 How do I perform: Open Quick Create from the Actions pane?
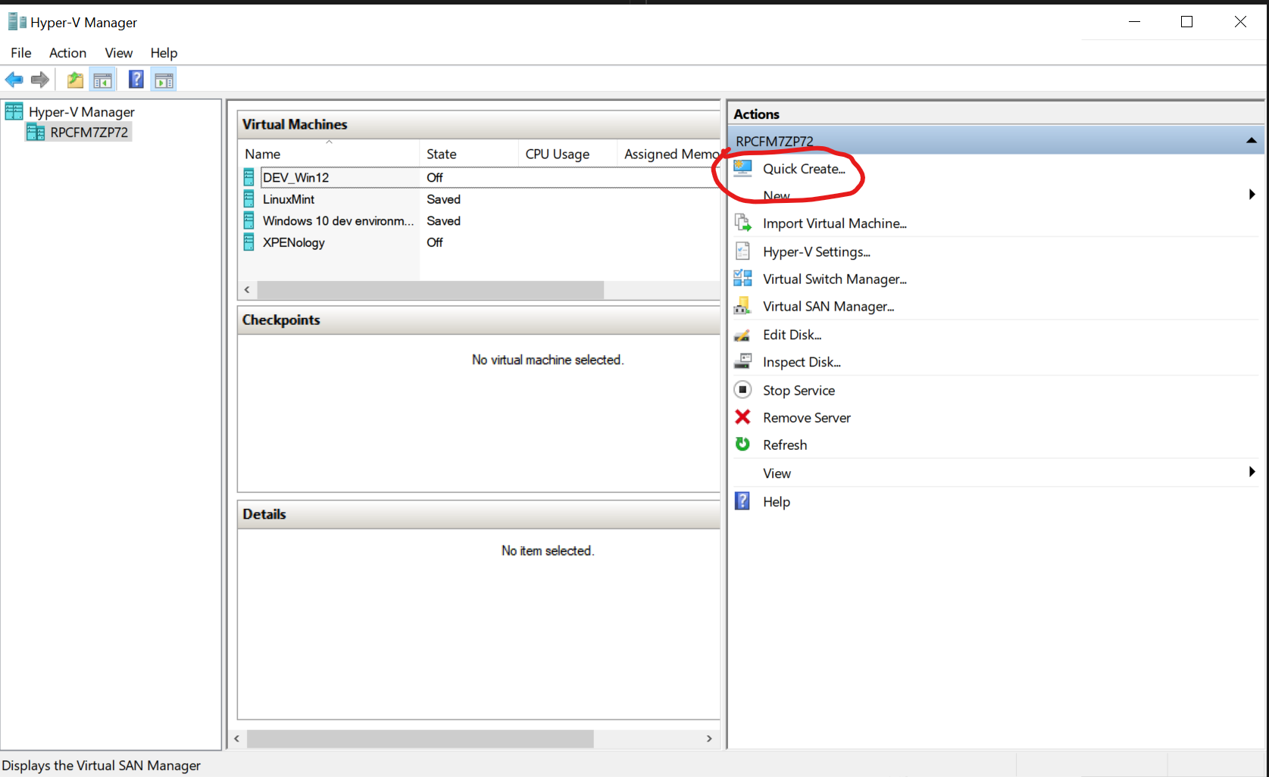[805, 169]
